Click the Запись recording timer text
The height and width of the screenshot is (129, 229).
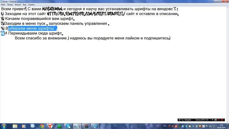(202, 120)
